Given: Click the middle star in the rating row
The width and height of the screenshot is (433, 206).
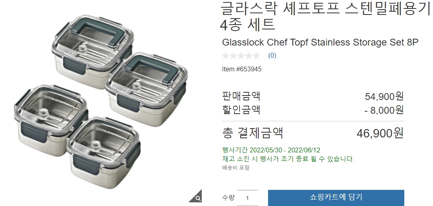Looking at the screenshot, I should (x=241, y=56).
